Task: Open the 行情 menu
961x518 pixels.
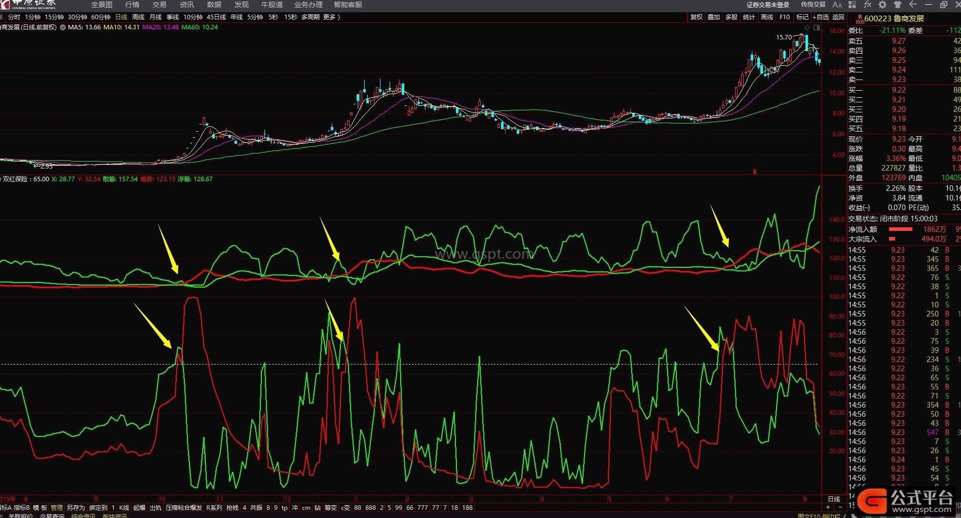Action: click(x=132, y=5)
